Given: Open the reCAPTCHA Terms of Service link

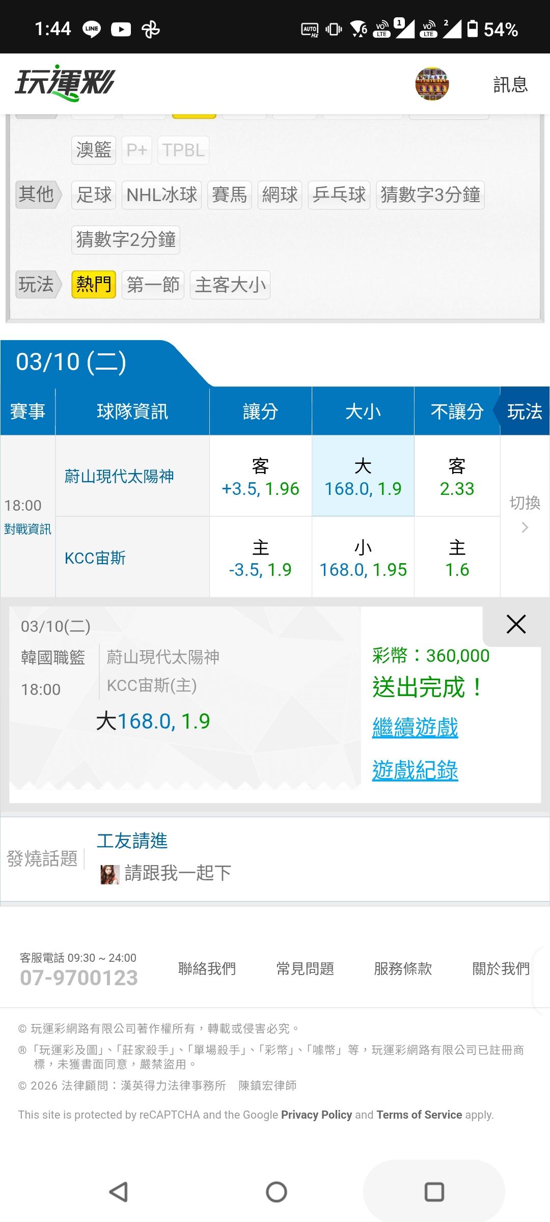Looking at the screenshot, I should point(419,1115).
